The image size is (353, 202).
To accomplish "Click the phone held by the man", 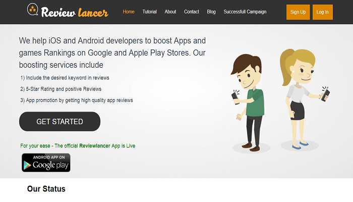I will pyautogui.click(x=236, y=94).
